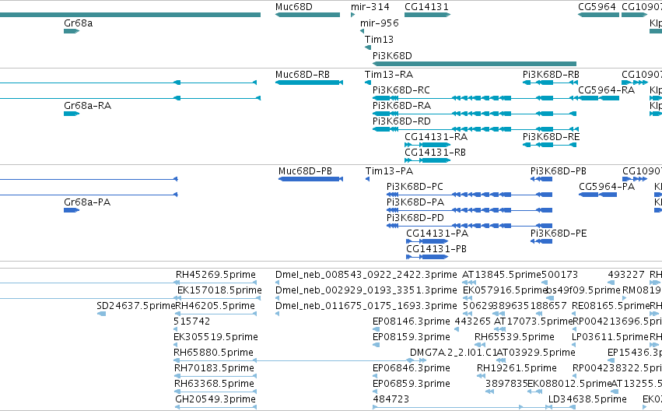This screenshot has height=411, width=662.
Task: Click the Muc68D-PB protein label
Action: pos(305,171)
